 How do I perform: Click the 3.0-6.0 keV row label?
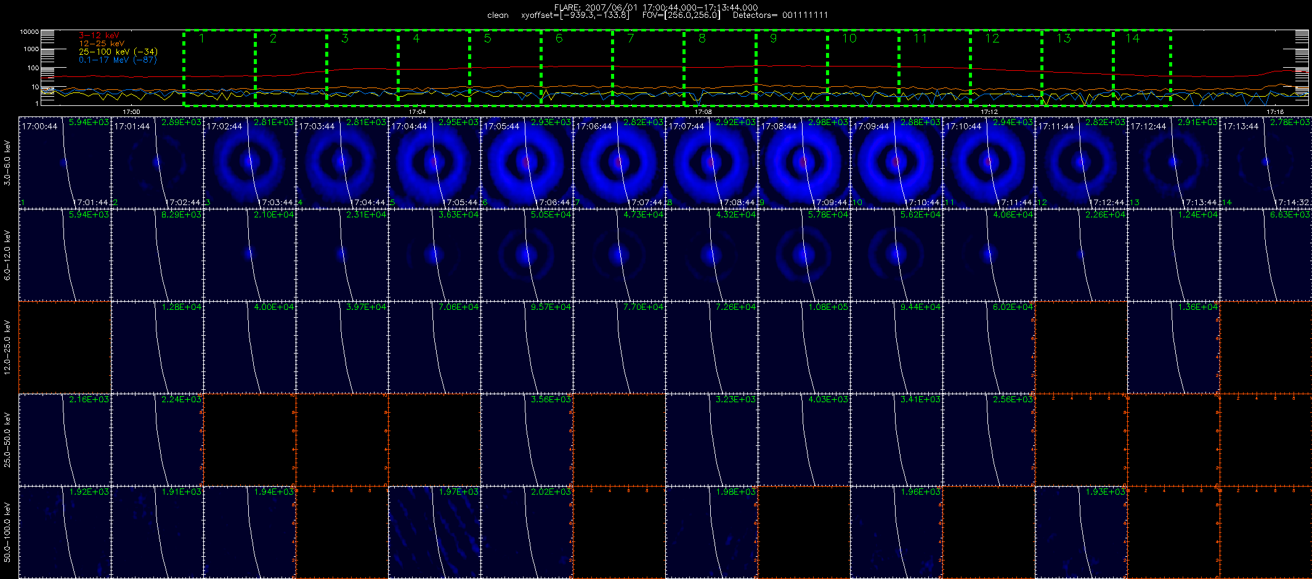click(x=7, y=163)
